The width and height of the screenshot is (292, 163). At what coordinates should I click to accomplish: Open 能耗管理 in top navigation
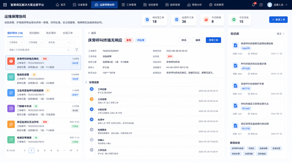tap(173, 5)
